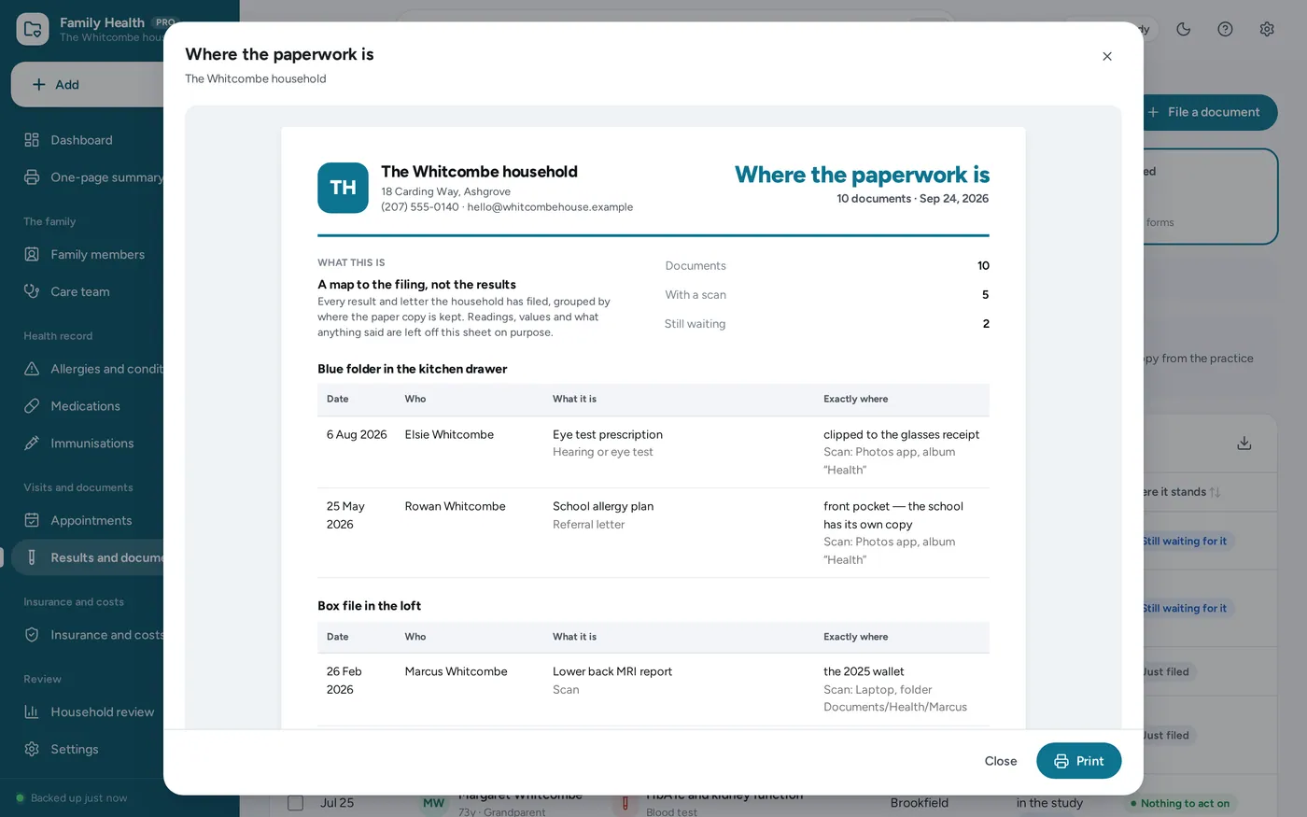The height and width of the screenshot is (817, 1307).
Task: Click the Family members icon
Action: (32, 254)
